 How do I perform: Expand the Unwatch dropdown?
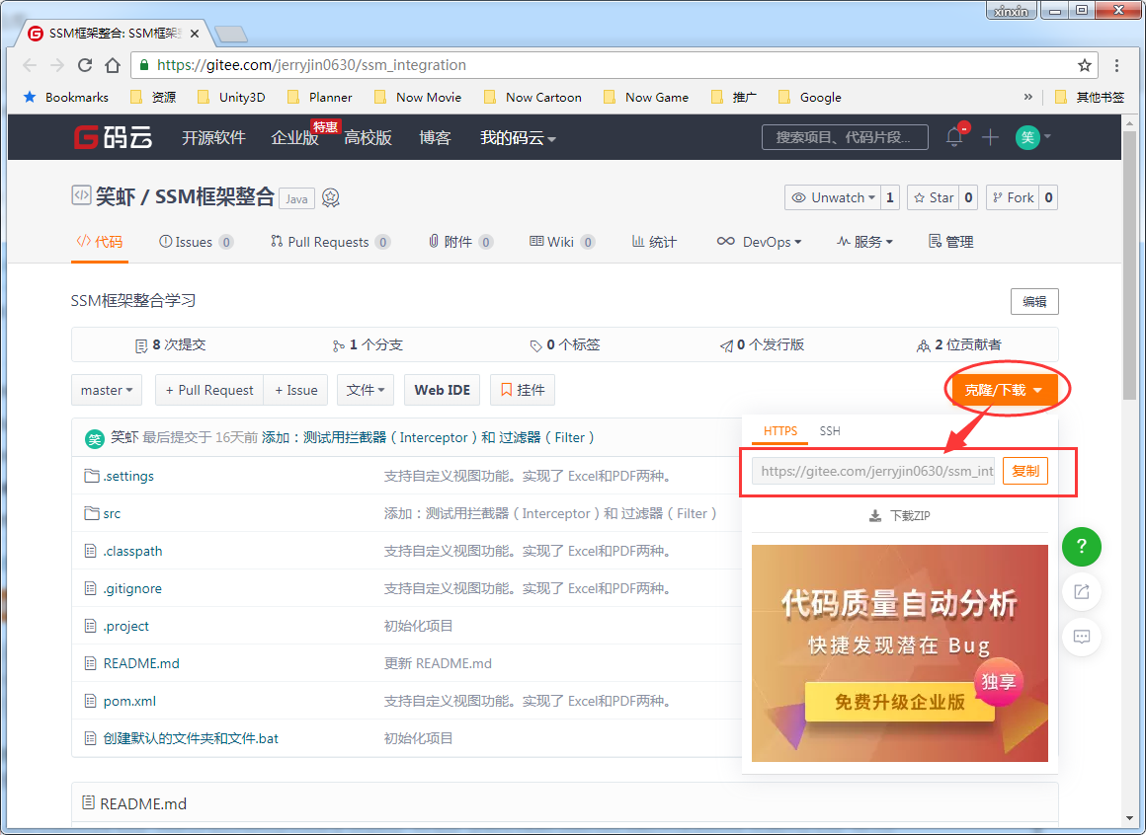click(833, 197)
